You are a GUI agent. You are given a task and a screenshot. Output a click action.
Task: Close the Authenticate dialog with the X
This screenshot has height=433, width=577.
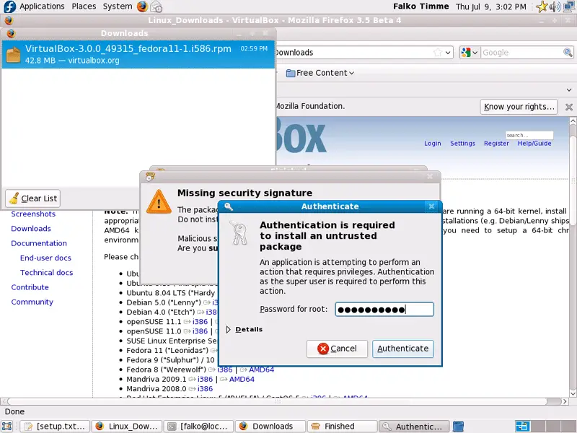(431, 206)
